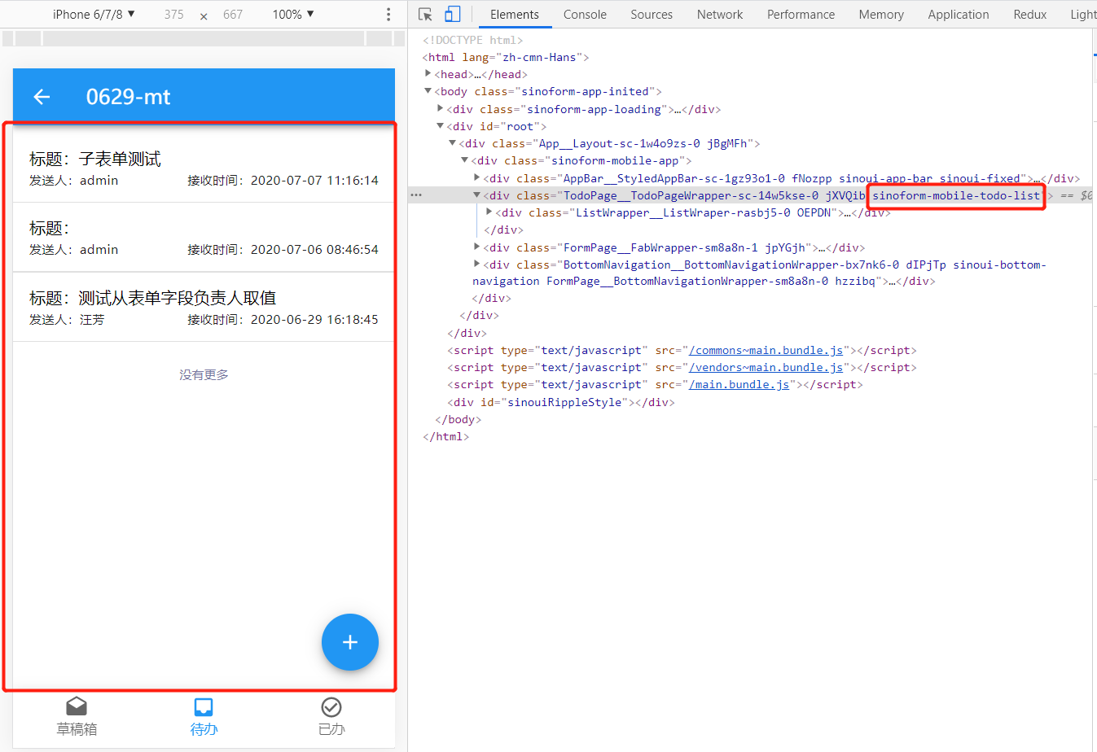Expand the head element node
This screenshot has height=752, width=1097.
428,73
